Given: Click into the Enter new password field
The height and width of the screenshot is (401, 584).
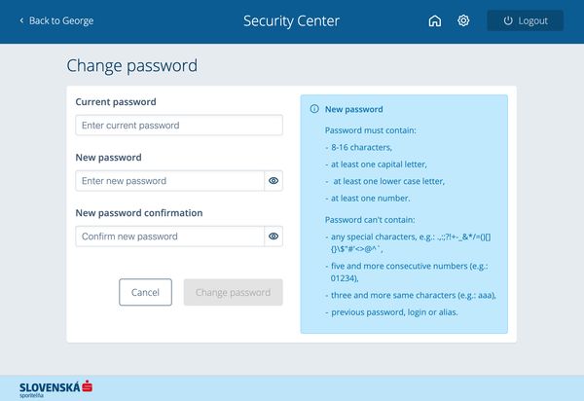Looking at the screenshot, I should pos(169,181).
